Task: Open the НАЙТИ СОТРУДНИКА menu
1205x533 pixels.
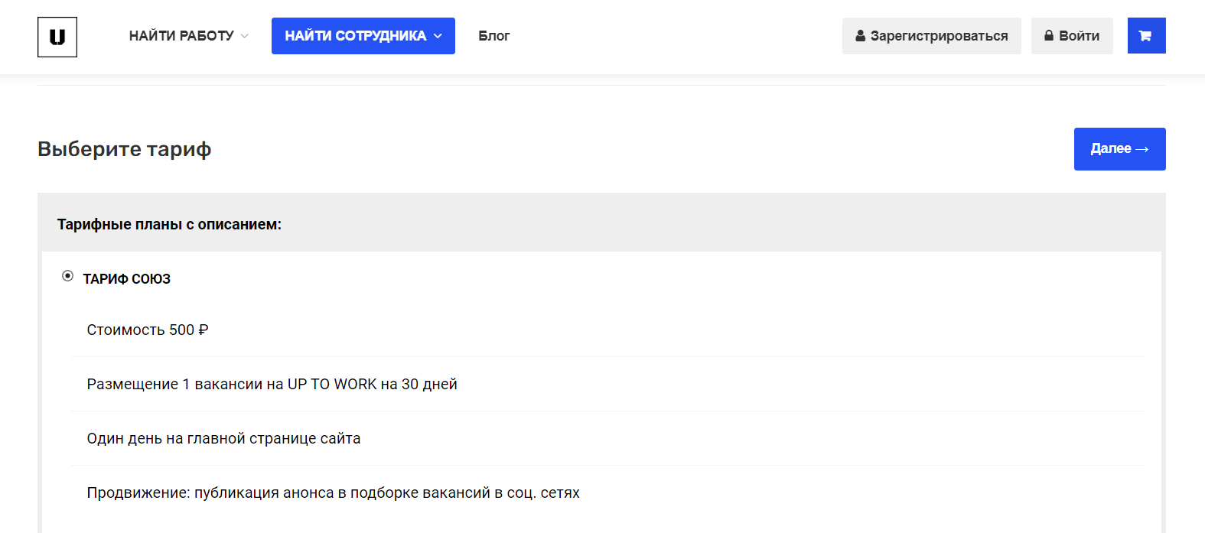Action: click(355, 36)
